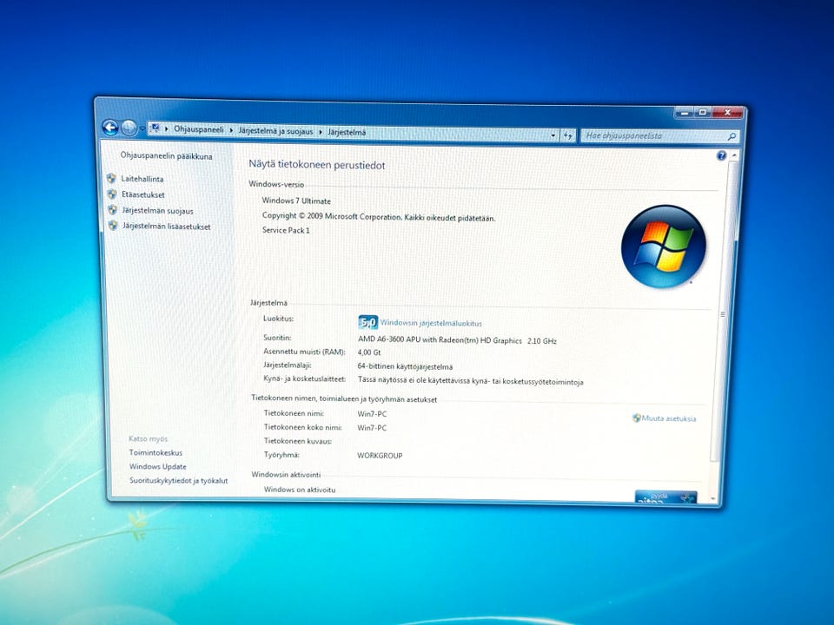This screenshot has height=625, width=834.
Task: Select the 4,00 Gt RAM value
Action: (x=369, y=352)
